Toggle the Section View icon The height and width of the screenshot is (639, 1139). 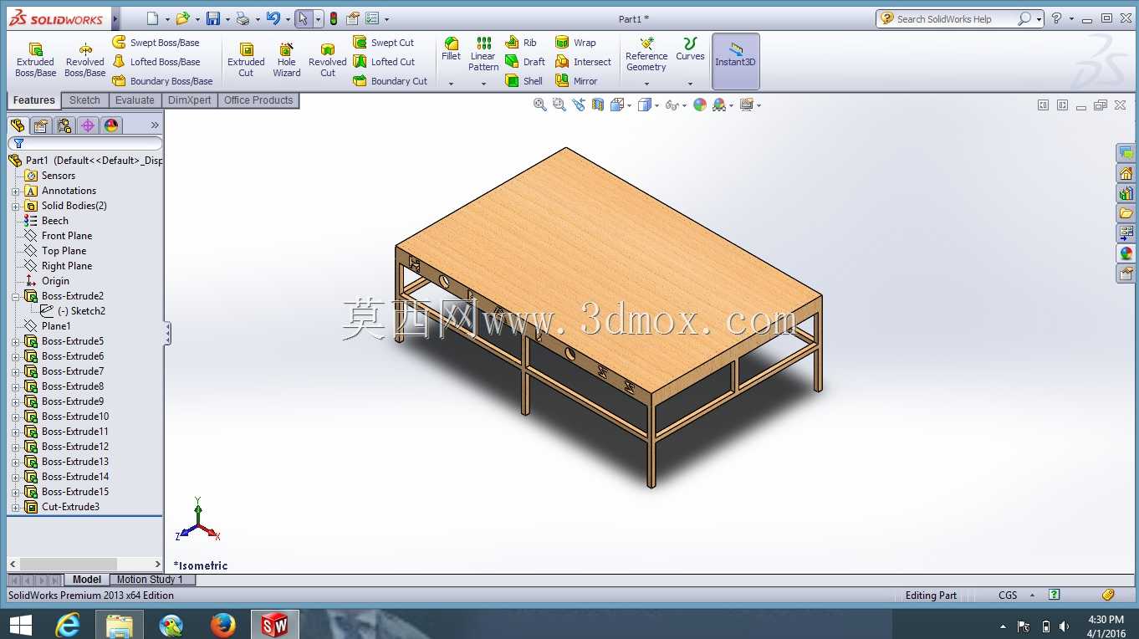tap(598, 105)
